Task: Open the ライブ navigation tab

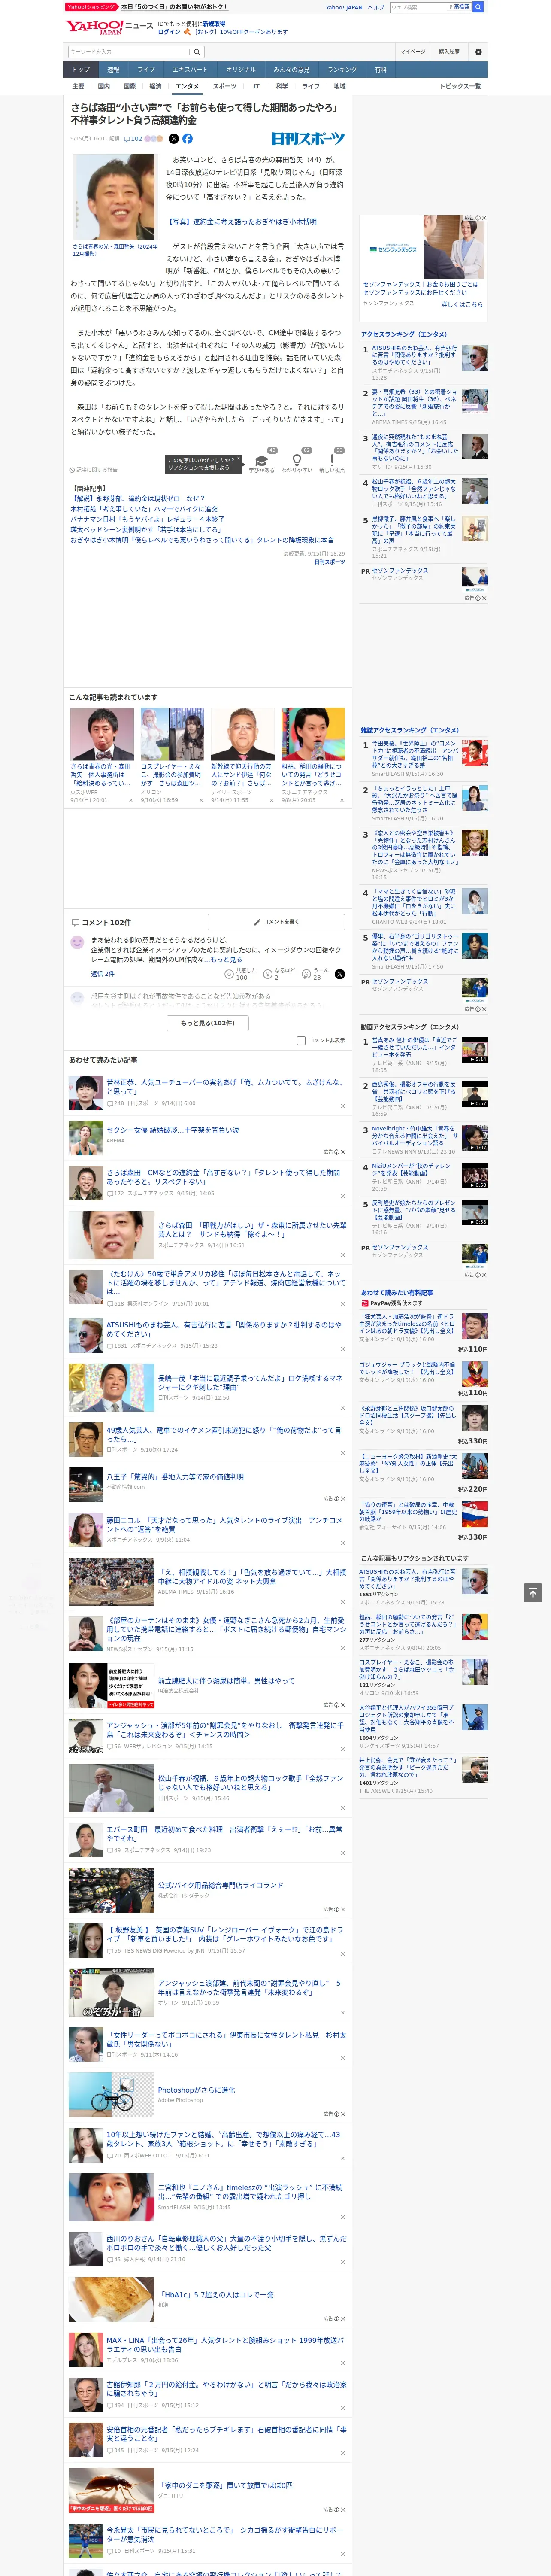Action: 146,70
